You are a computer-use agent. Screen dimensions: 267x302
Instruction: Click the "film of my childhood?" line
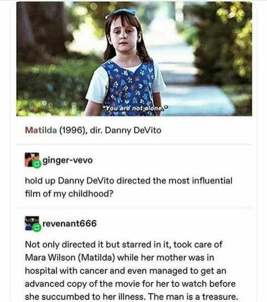coord(69,194)
